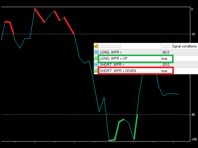Viewport: 198px width, 148px height.
Task: Click the icon beside 'LONG: WPR <'
Action: click(96, 52)
